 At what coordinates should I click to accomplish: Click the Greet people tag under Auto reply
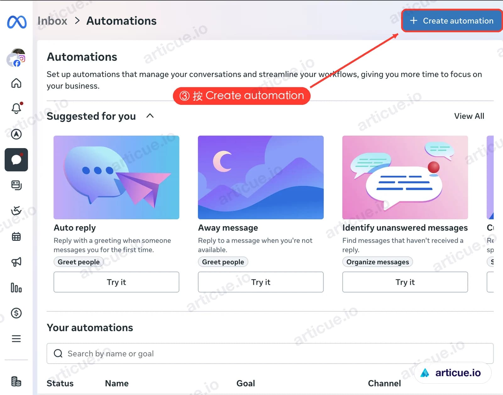point(79,262)
